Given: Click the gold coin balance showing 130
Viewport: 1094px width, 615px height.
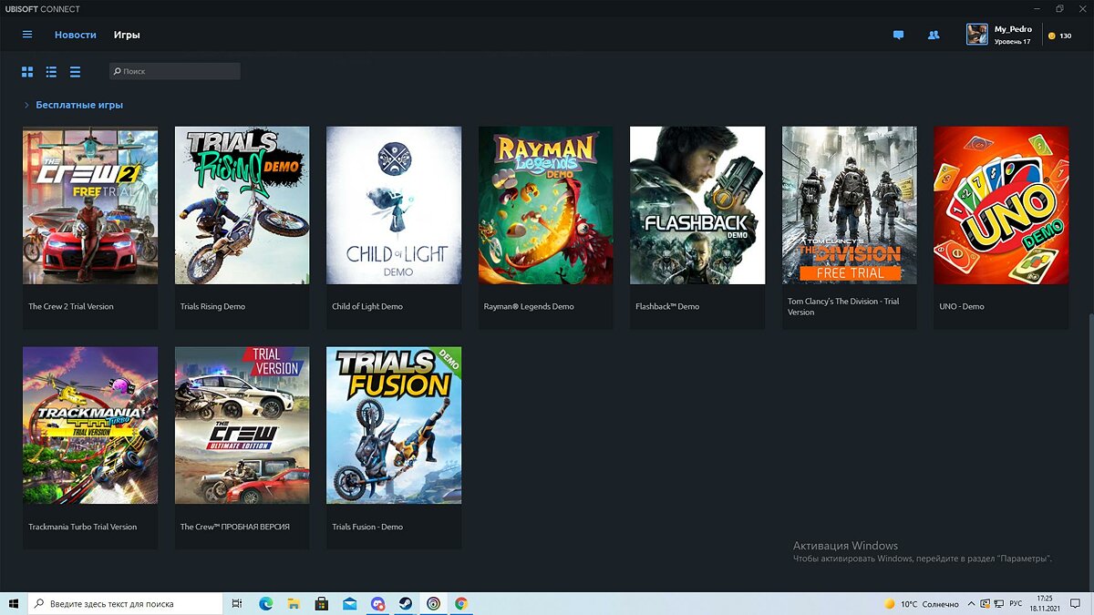Looking at the screenshot, I should pyautogui.click(x=1059, y=36).
